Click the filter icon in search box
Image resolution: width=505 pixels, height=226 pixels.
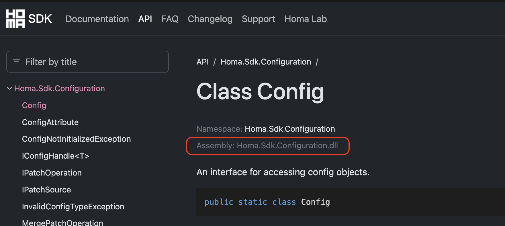pyautogui.click(x=16, y=61)
